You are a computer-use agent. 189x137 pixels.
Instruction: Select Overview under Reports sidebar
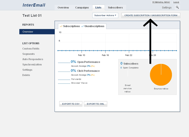point(28,32)
